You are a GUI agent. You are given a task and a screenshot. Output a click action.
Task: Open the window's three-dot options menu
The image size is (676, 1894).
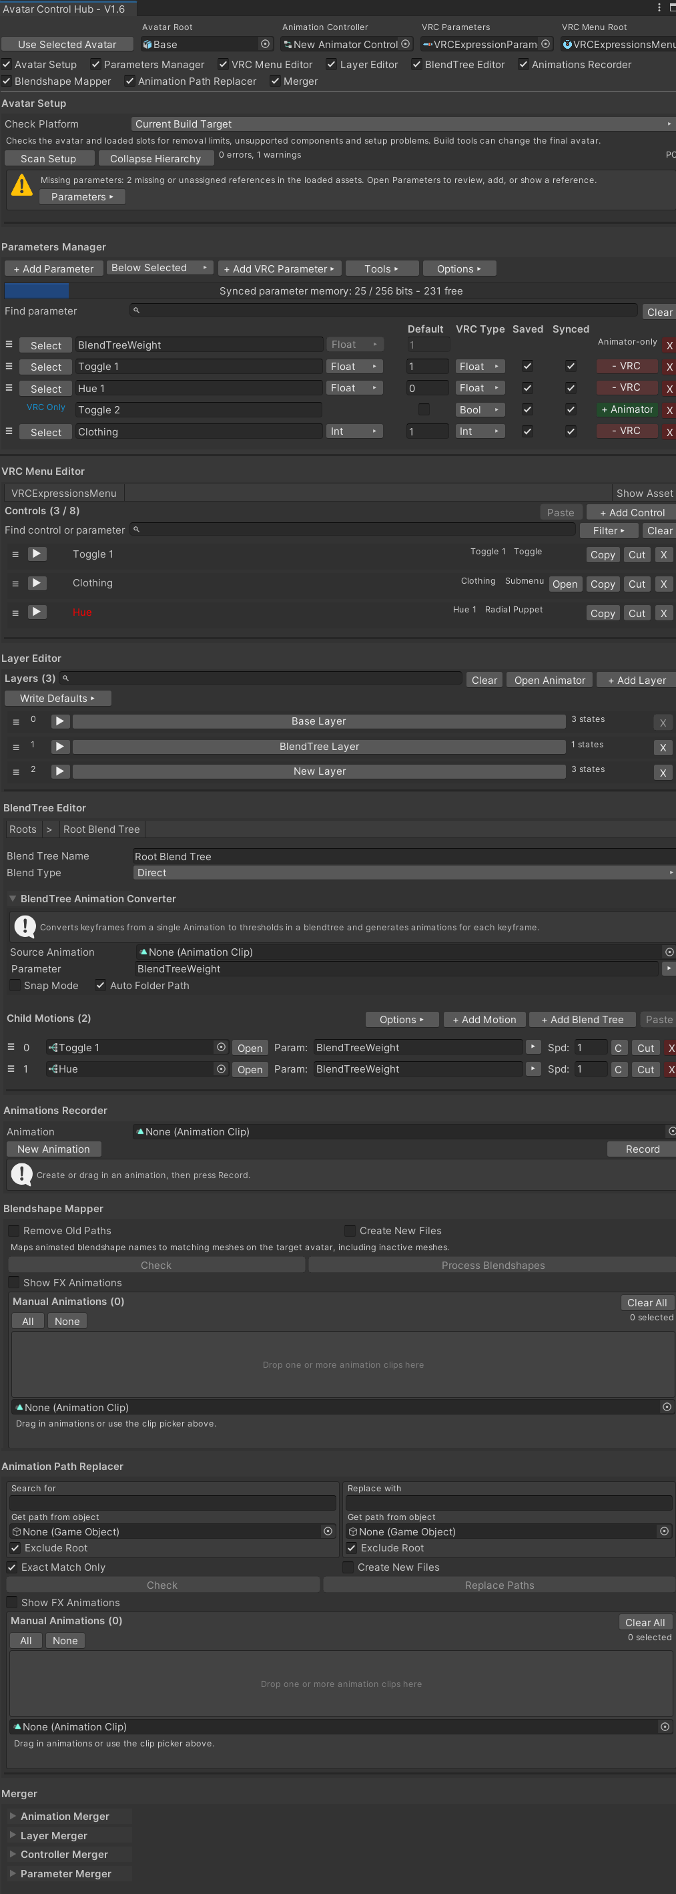tap(659, 8)
